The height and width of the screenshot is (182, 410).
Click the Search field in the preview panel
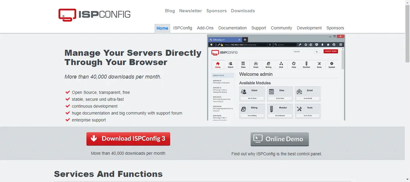click(303, 52)
